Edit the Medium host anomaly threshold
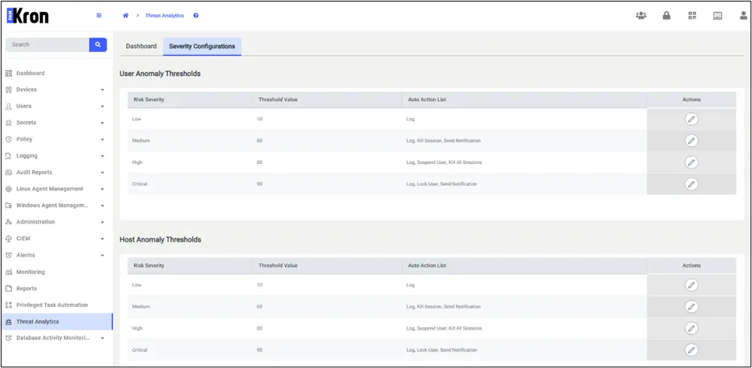Image resolution: width=752 pixels, height=368 pixels. click(691, 306)
